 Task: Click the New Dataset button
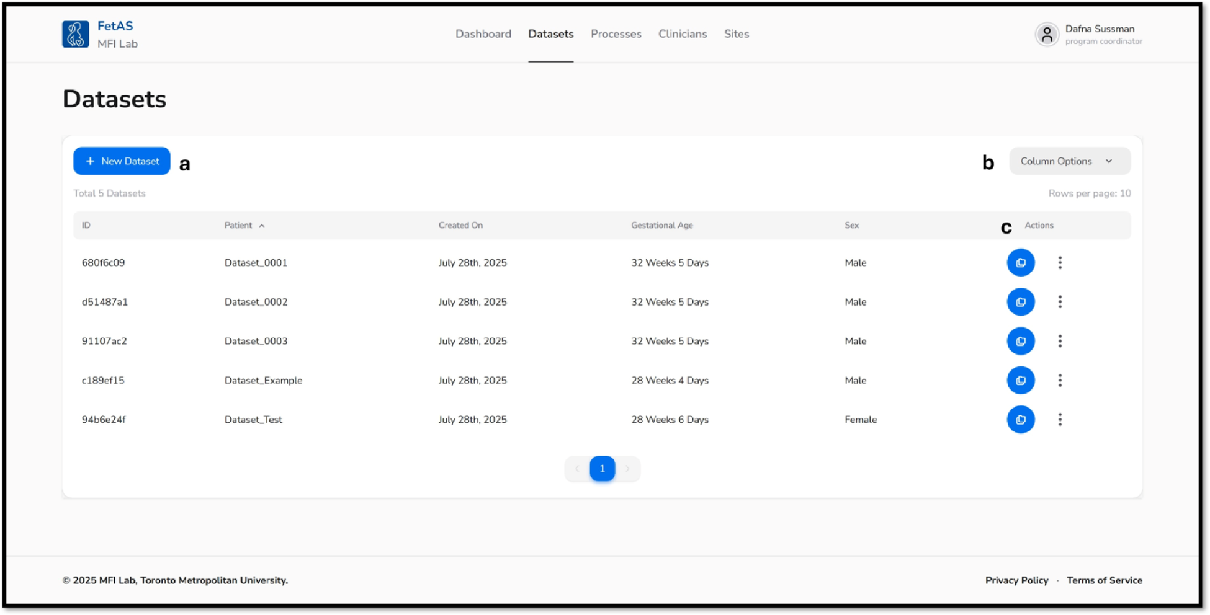coord(122,161)
